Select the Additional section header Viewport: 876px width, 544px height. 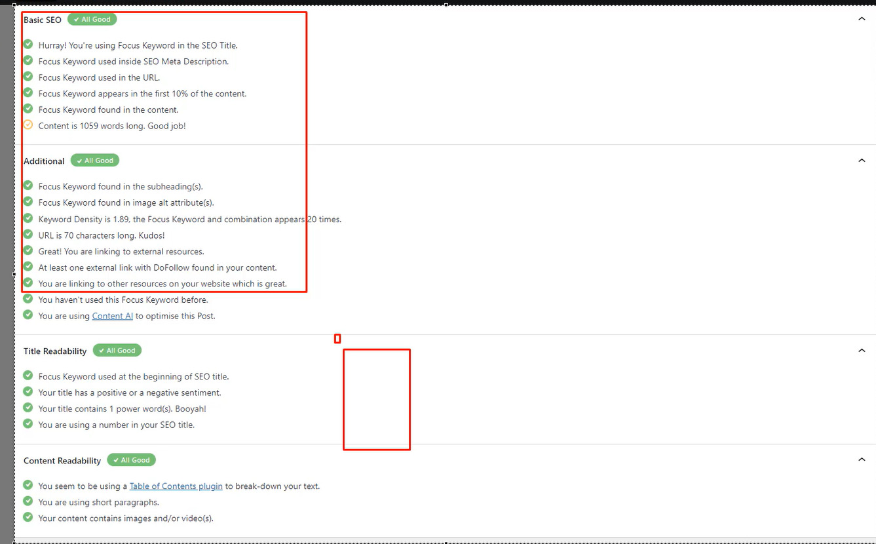click(x=44, y=161)
